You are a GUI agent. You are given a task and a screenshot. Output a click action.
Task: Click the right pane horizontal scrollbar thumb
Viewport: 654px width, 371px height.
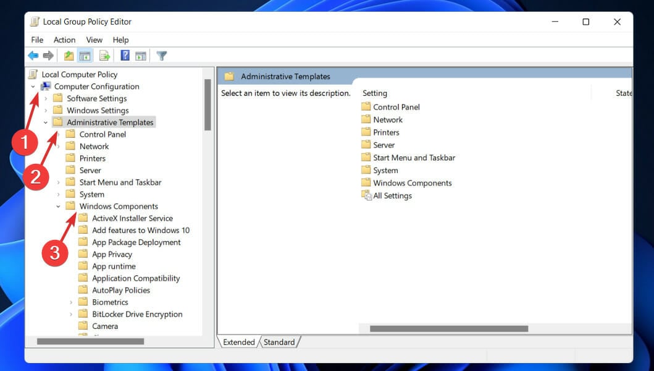(449, 328)
